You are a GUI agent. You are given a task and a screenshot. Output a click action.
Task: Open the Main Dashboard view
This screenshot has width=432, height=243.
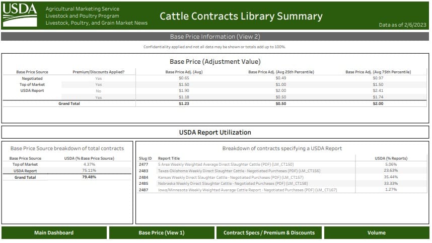tap(54, 232)
